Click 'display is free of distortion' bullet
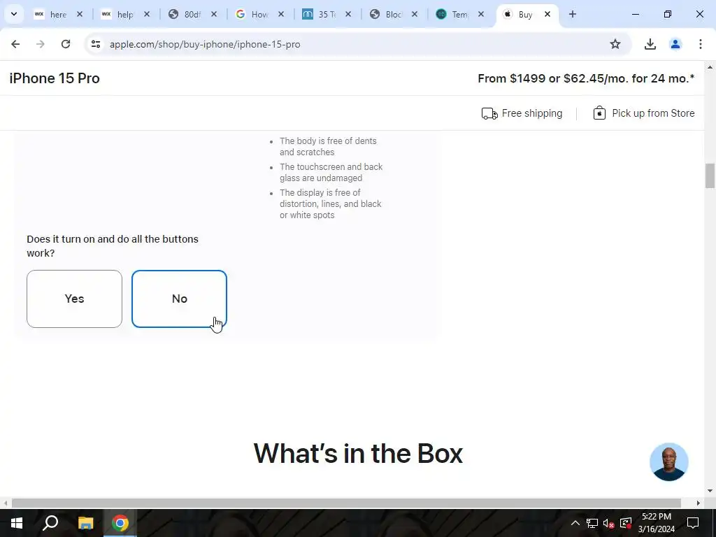This screenshot has height=537, width=716. [x=330, y=203]
